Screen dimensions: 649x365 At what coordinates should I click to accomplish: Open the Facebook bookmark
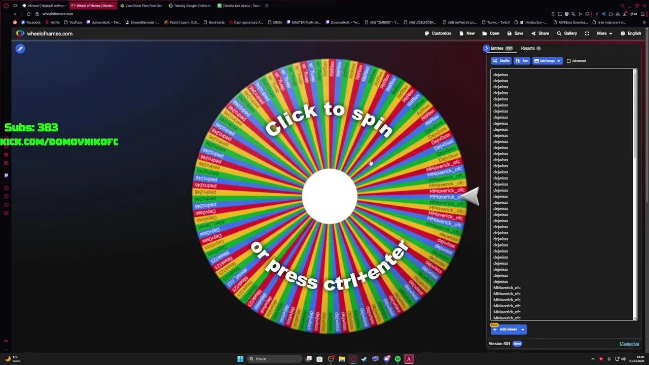[30, 22]
